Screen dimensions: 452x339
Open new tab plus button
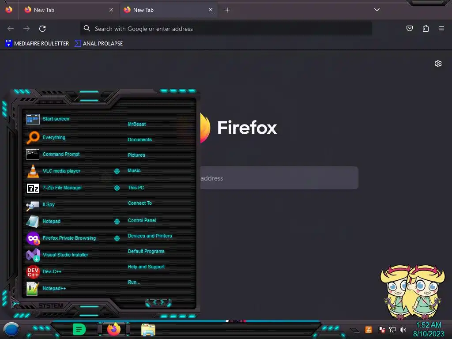[x=227, y=10]
